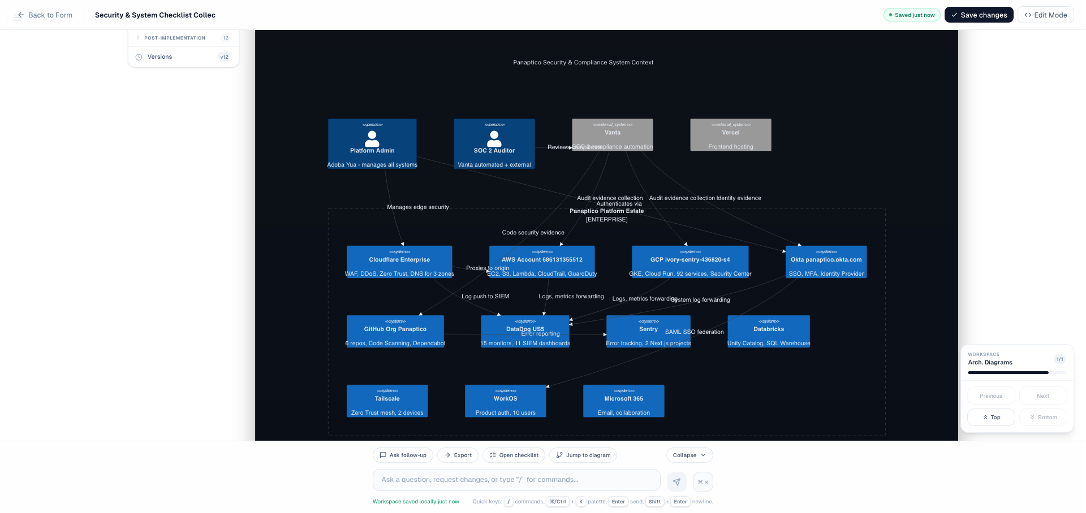Screen dimensions: 1086x513
Task: Click the question input field
Action: (x=516, y=480)
